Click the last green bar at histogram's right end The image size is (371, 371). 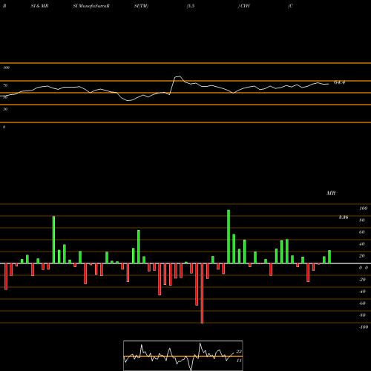(329, 257)
